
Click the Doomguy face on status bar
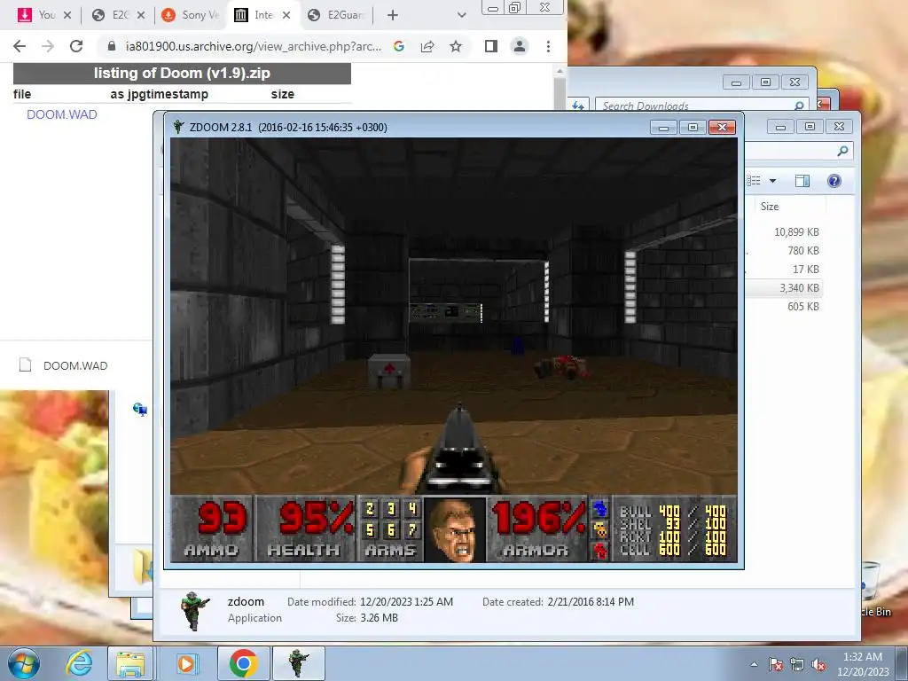tap(455, 529)
